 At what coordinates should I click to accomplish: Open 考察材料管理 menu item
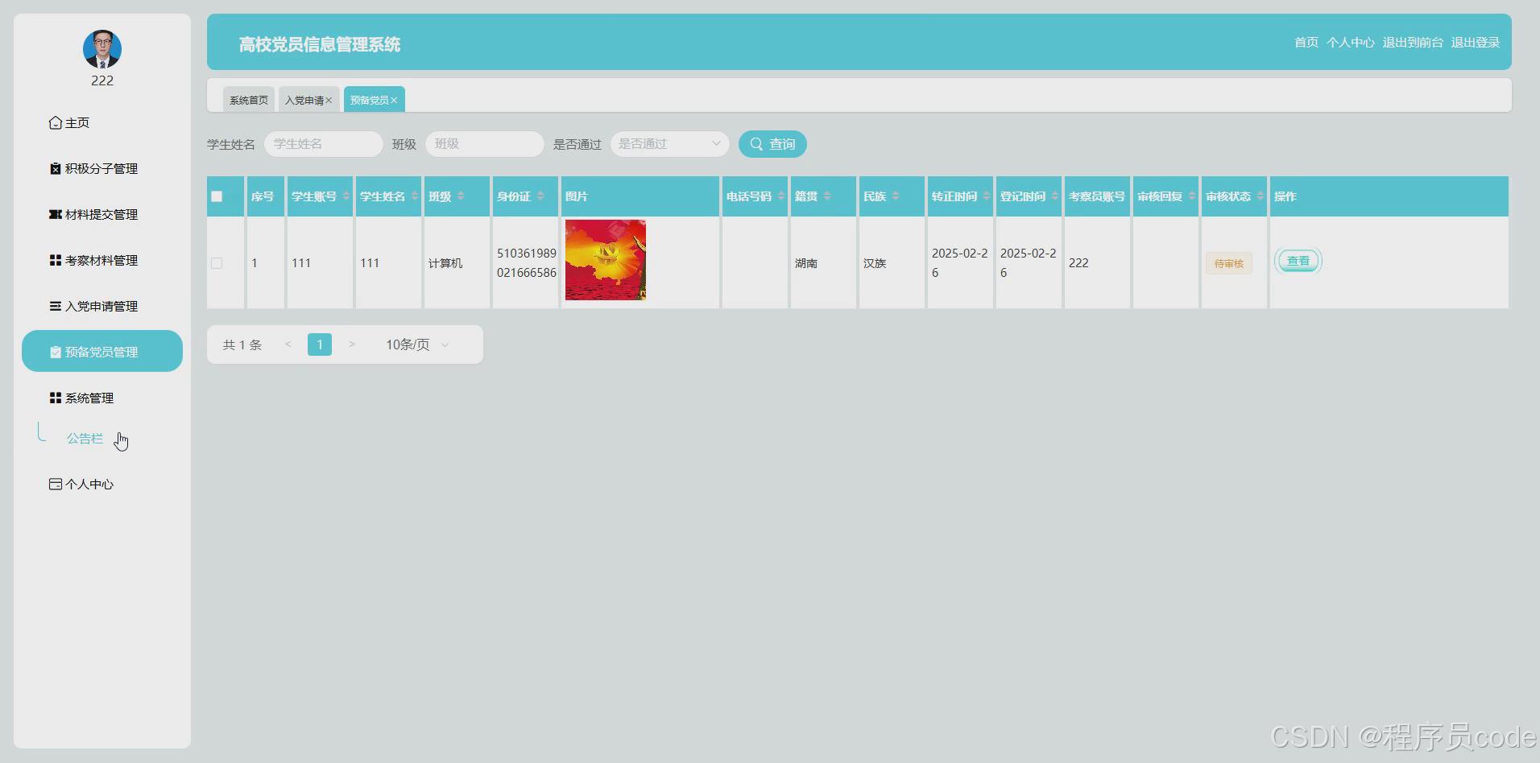[102, 261]
